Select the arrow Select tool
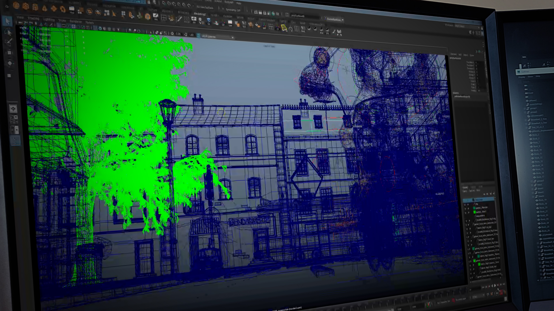 (x=8, y=21)
